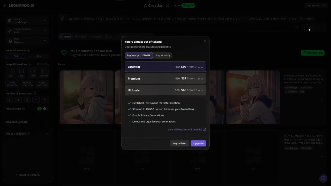This screenshot has height=186, width=331.
Task: Open the leftmost anime girl thumbnail
Action: tap(87, 97)
